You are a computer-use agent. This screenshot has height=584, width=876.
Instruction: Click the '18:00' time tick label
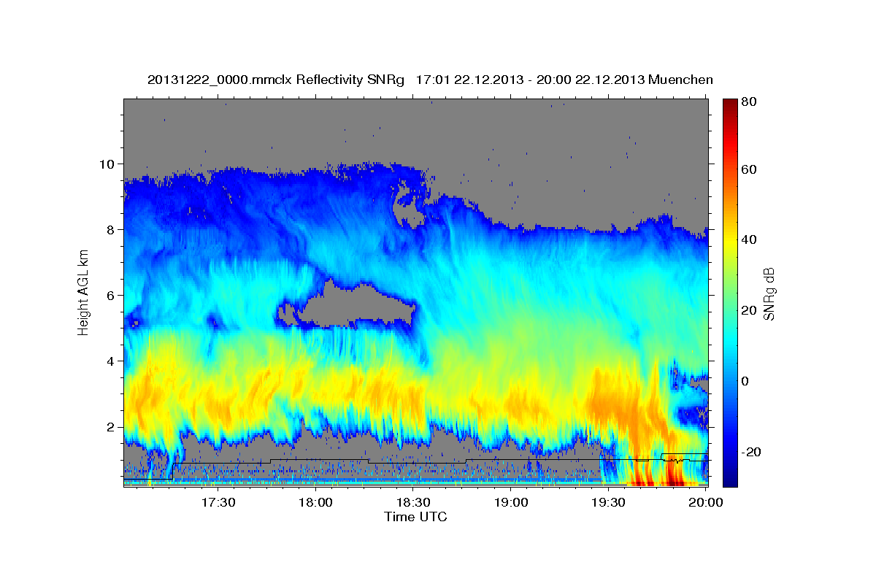coord(315,503)
